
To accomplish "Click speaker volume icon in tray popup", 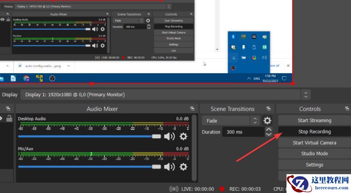I will [265, 58].
